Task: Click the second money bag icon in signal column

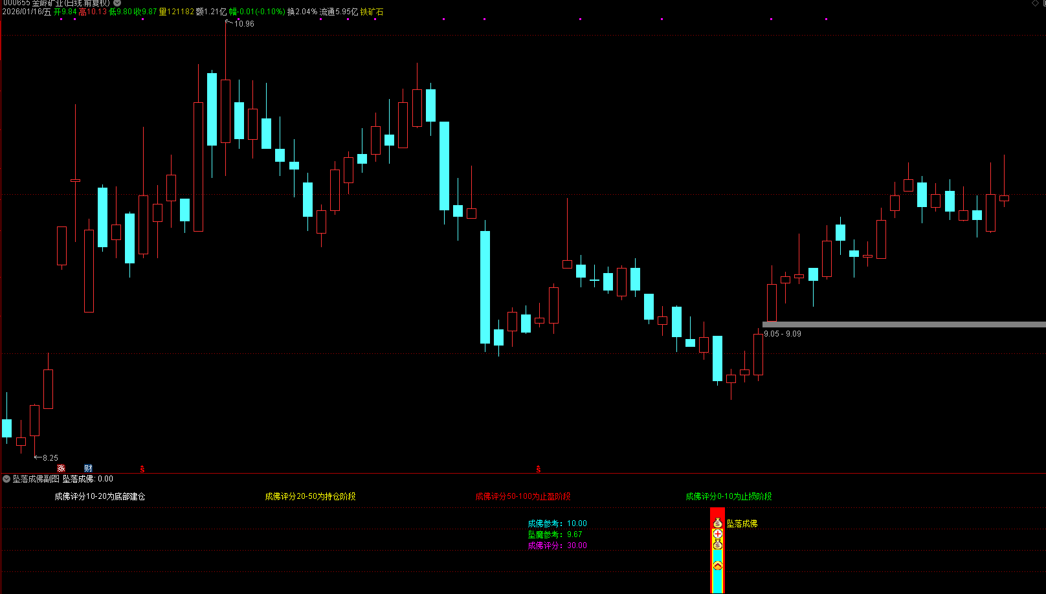Action: click(717, 545)
